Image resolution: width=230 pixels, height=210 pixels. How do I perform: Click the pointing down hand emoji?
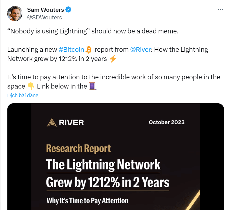click(x=31, y=87)
